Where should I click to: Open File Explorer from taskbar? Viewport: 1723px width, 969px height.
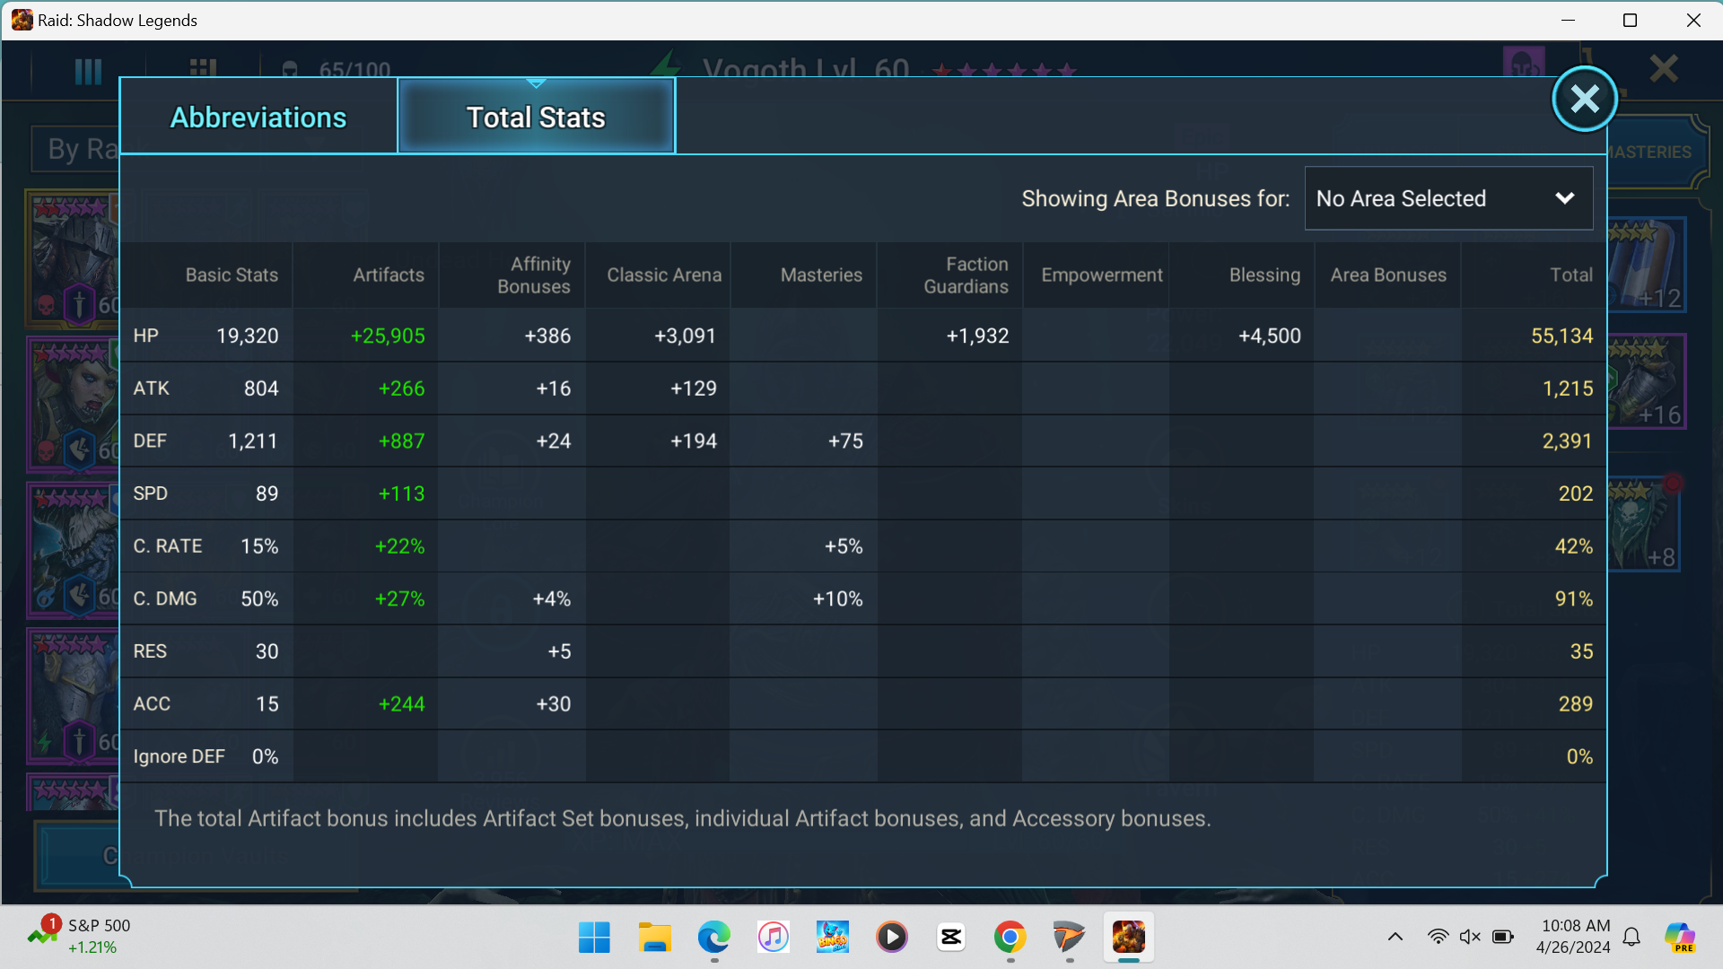point(654,938)
